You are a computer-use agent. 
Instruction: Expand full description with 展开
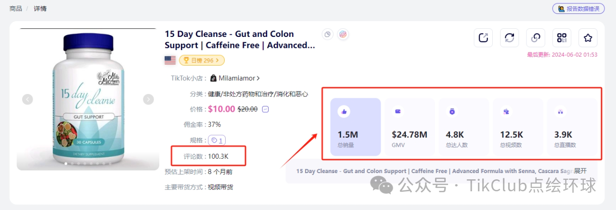(580, 171)
